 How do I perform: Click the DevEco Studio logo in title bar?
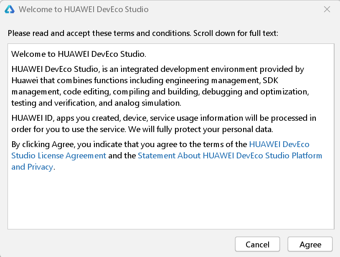pos(10,9)
